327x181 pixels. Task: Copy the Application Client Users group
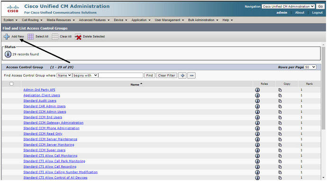pos(280,95)
